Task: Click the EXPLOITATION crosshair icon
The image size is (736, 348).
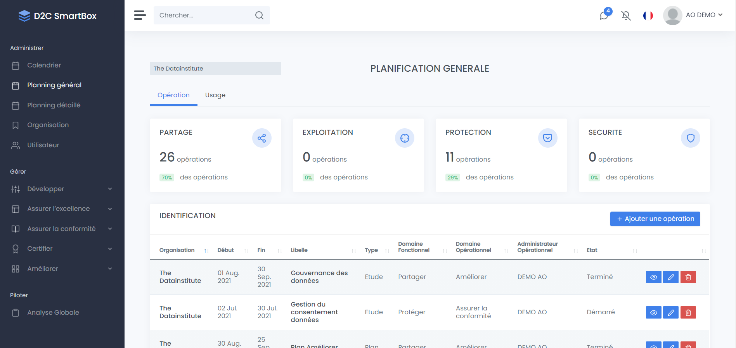Action: 405,138
